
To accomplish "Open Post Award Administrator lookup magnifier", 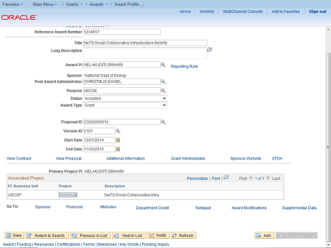I will click(163, 82).
